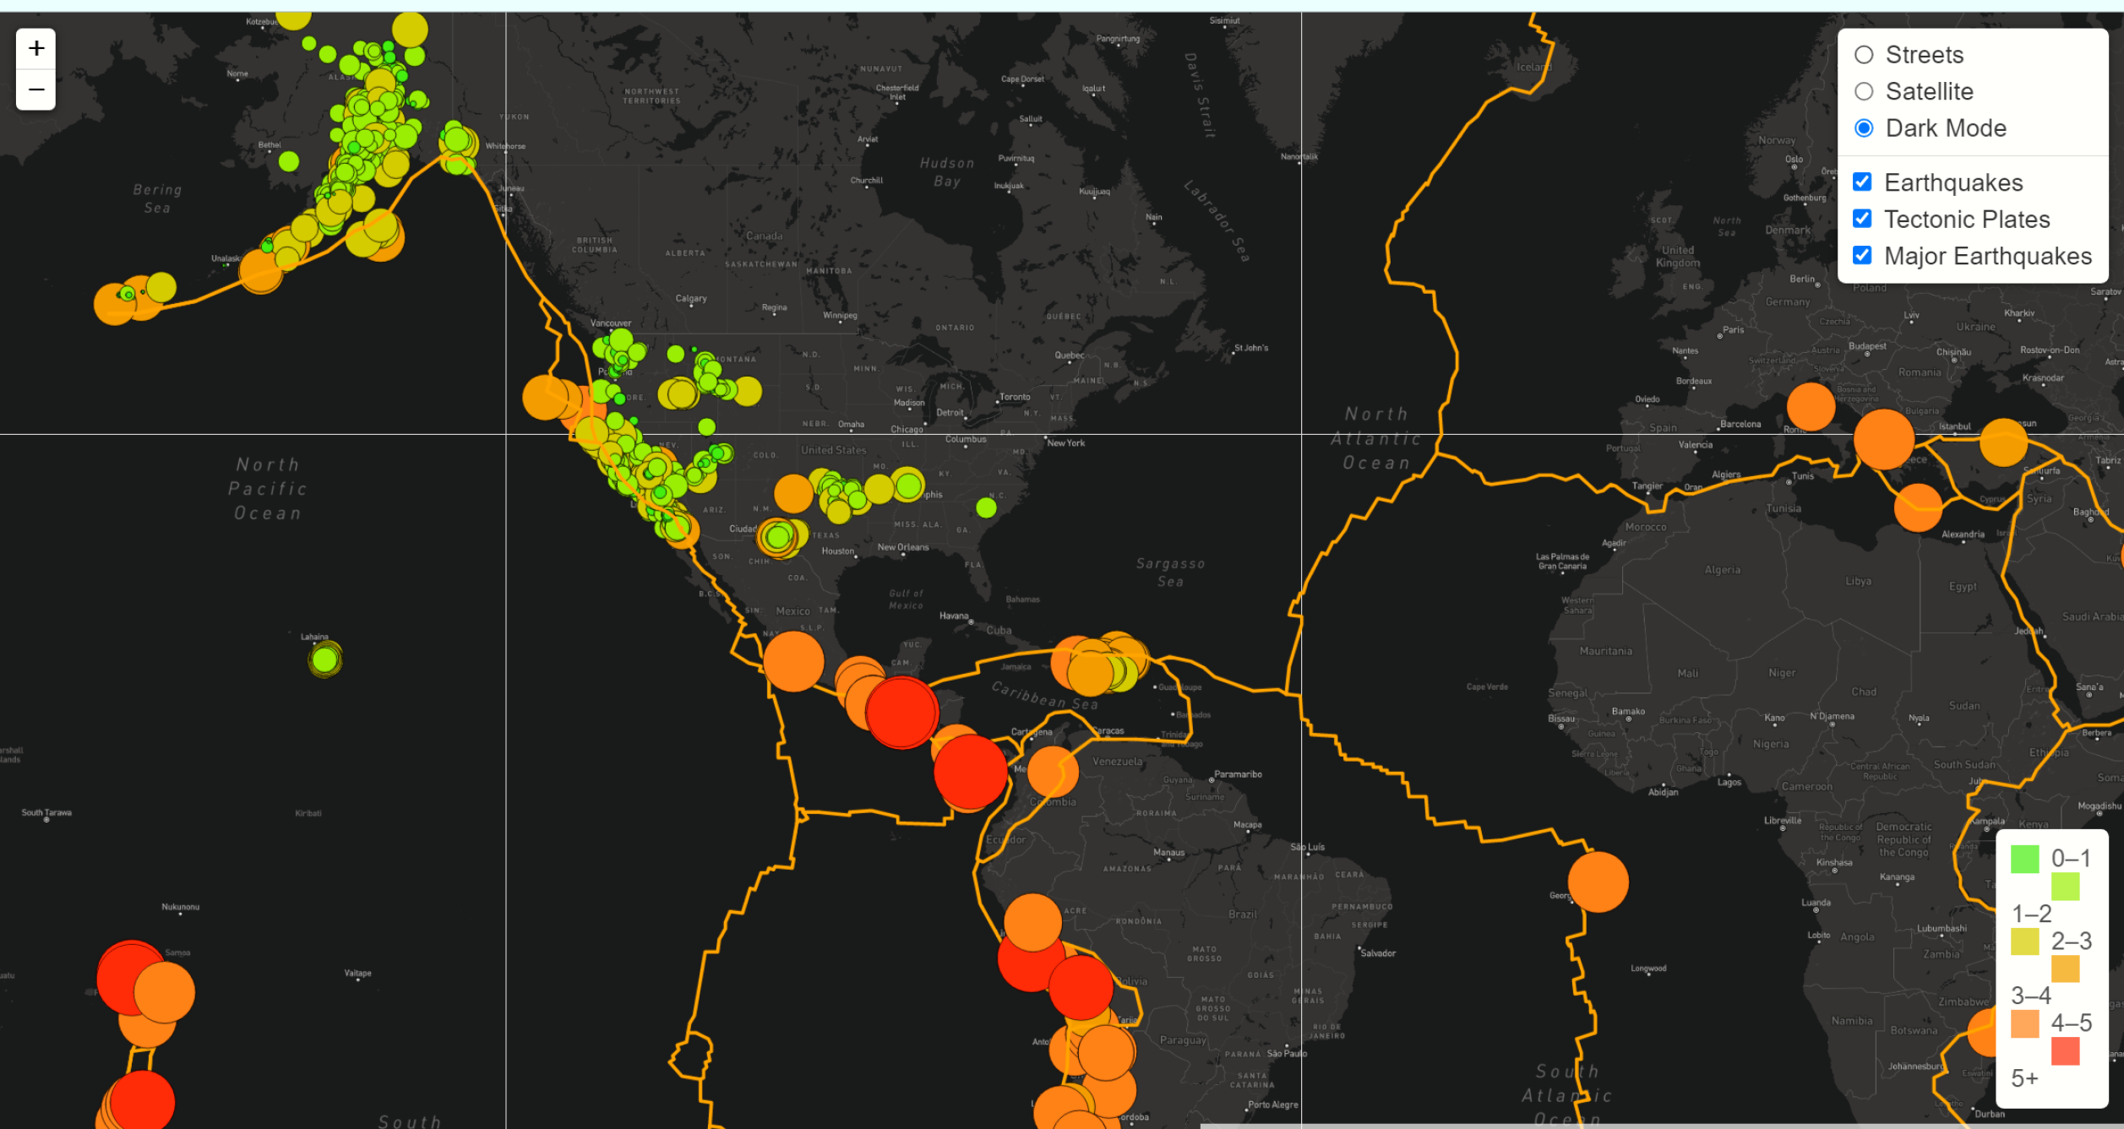The height and width of the screenshot is (1129, 2124).
Task: Click the large red marker south of Guatemala
Action: pos(901,713)
